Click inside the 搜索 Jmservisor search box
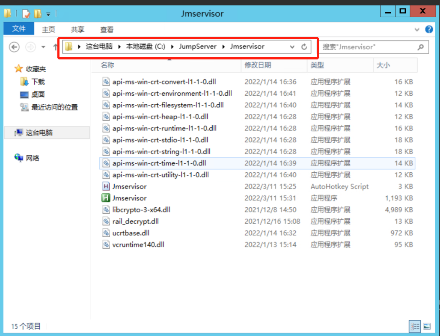Image resolution: width=440 pixels, height=336 pixels. pyautogui.click(x=368, y=47)
